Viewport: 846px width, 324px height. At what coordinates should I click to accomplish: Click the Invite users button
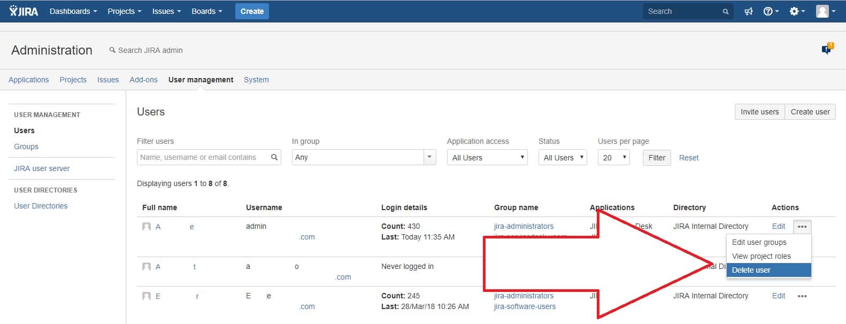click(x=759, y=112)
